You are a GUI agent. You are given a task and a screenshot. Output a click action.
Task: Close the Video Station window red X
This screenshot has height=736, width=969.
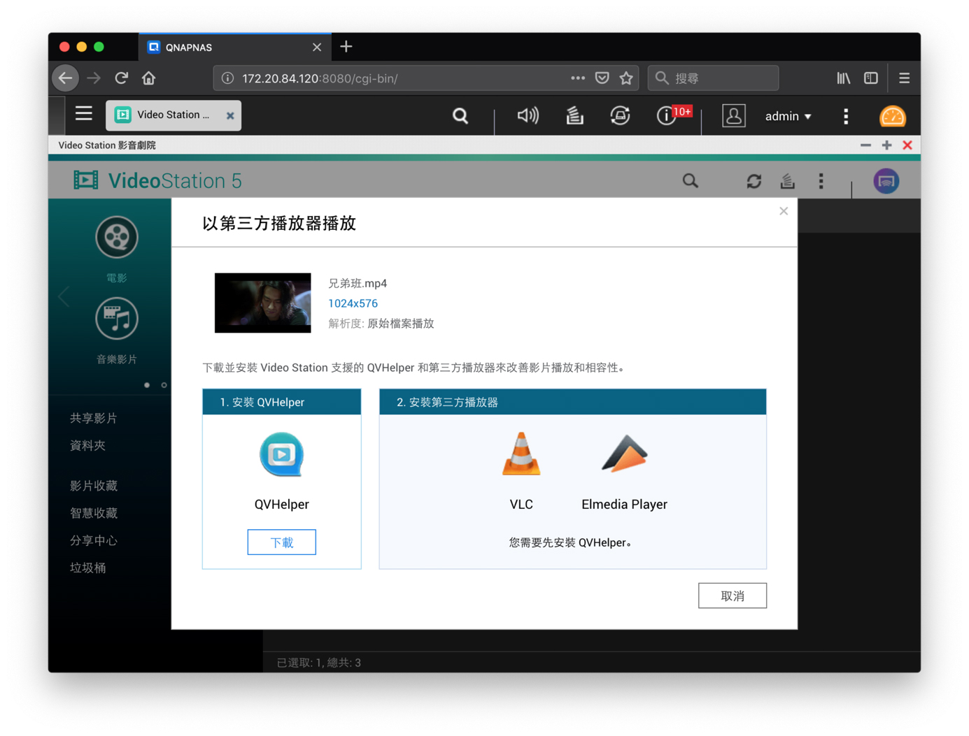(907, 145)
